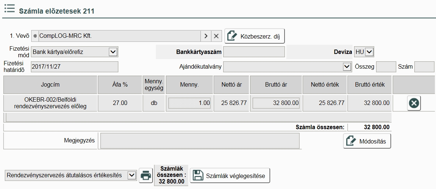Viewport: 436px width, 189px height.
Task: Click the Közbeszerz. díj button
Action: 255,36
